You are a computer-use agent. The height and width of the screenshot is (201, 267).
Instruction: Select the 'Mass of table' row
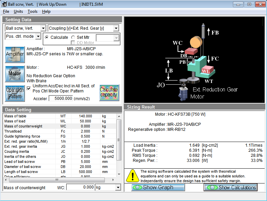pyautogui.click(x=60, y=116)
